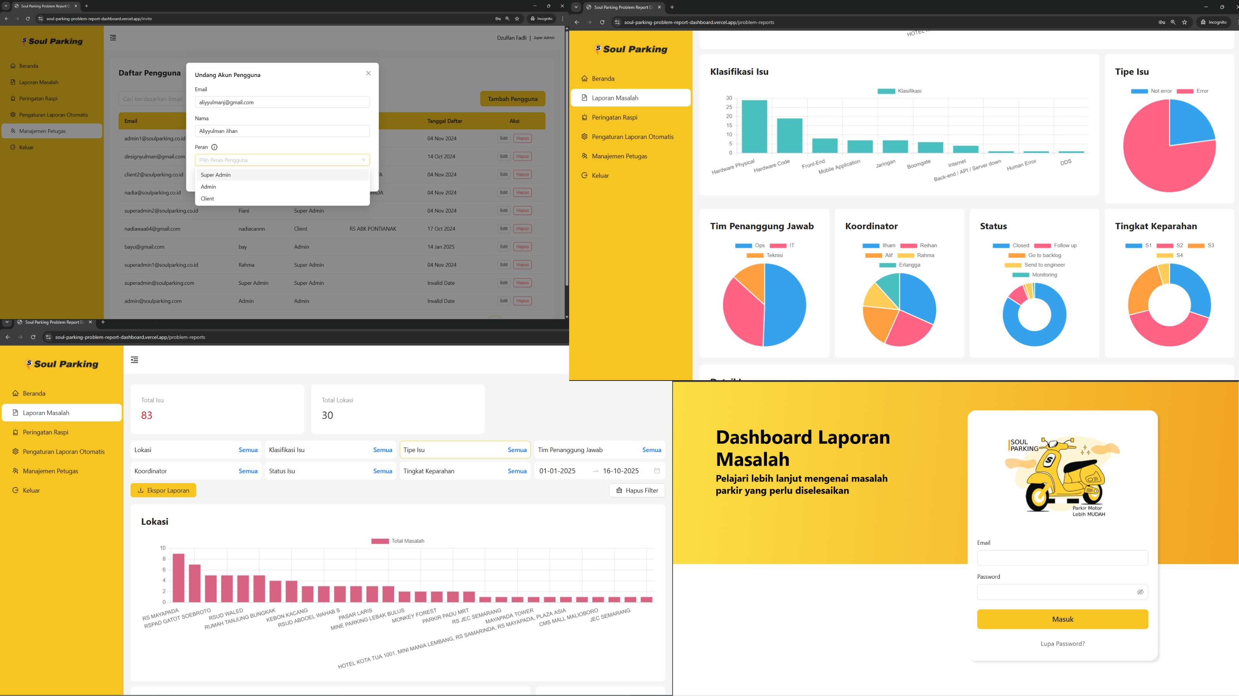Viewport: 1239px width, 696px height.
Task: Open Peringatan Raspi in bottom-left sidebar
Action: (x=46, y=432)
